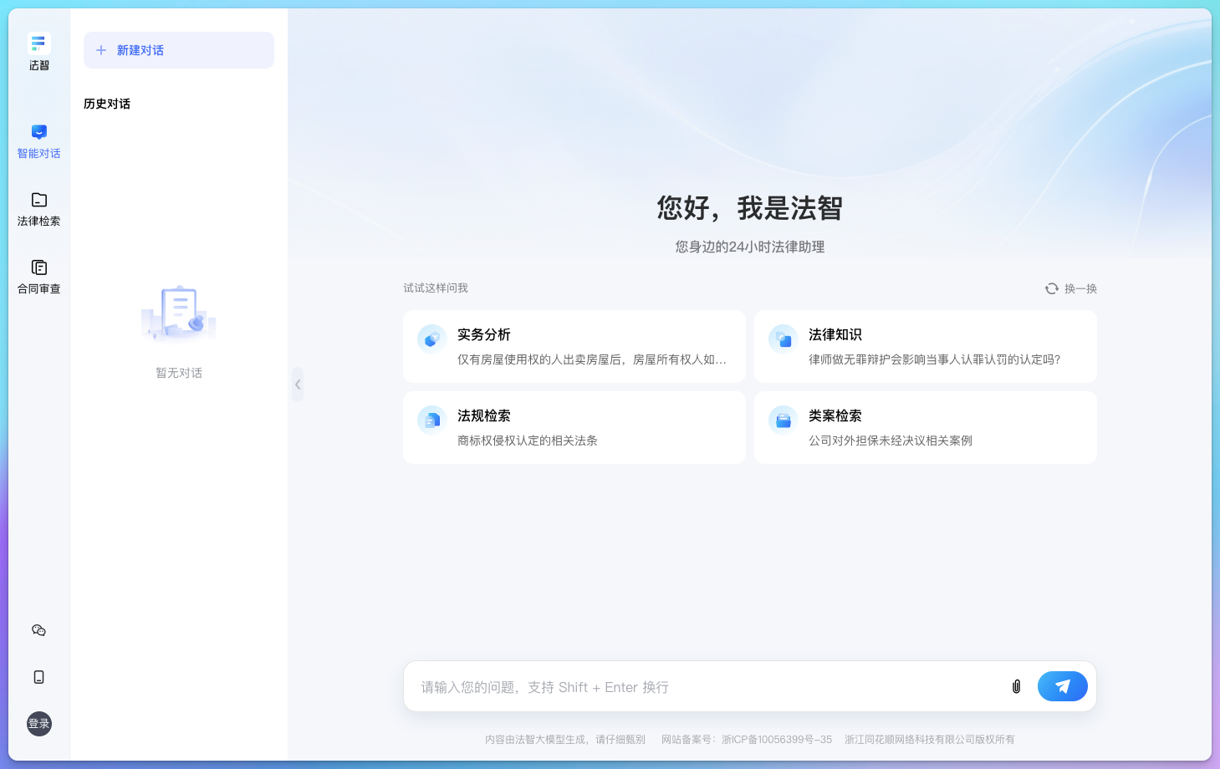
Task: Click the 类案检索 card icon
Action: [782, 420]
